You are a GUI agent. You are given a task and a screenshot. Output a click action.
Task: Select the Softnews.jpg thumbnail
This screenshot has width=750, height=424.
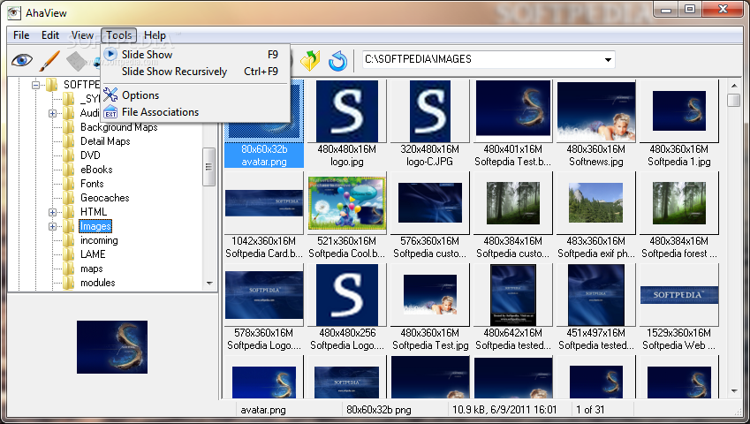point(596,111)
